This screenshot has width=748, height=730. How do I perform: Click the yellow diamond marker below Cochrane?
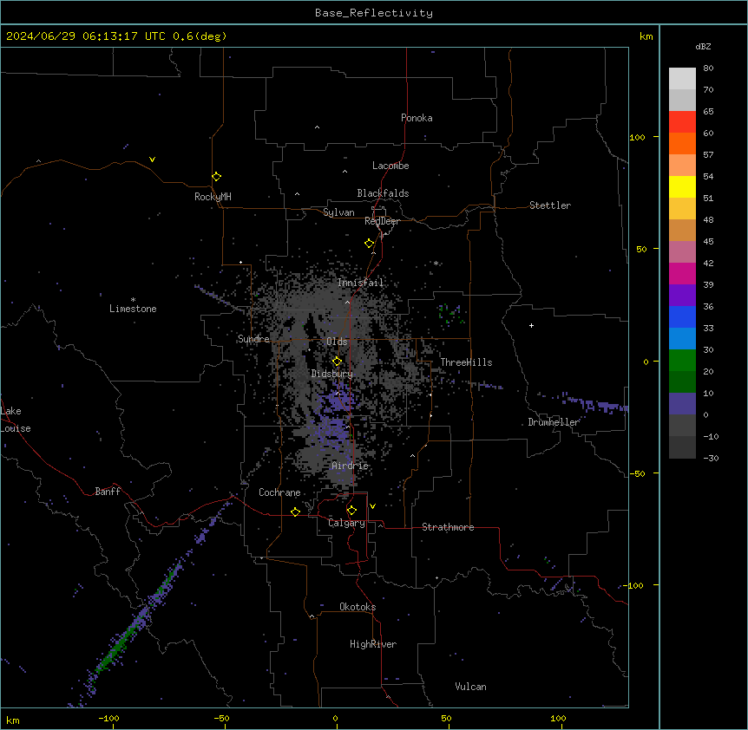295,512
